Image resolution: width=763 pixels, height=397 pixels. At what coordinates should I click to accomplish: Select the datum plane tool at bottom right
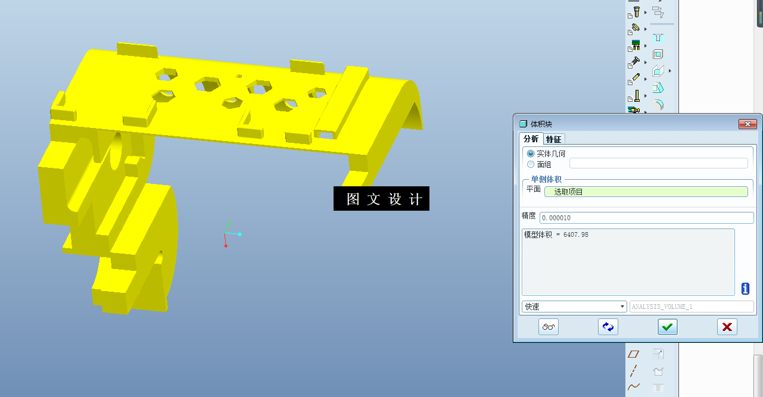tap(634, 354)
